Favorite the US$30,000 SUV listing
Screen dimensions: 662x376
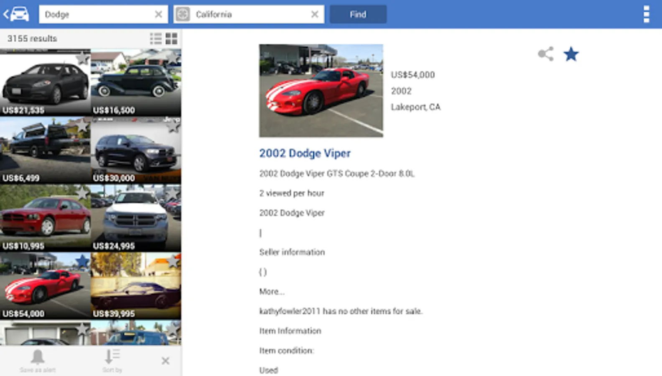point(173,125)
